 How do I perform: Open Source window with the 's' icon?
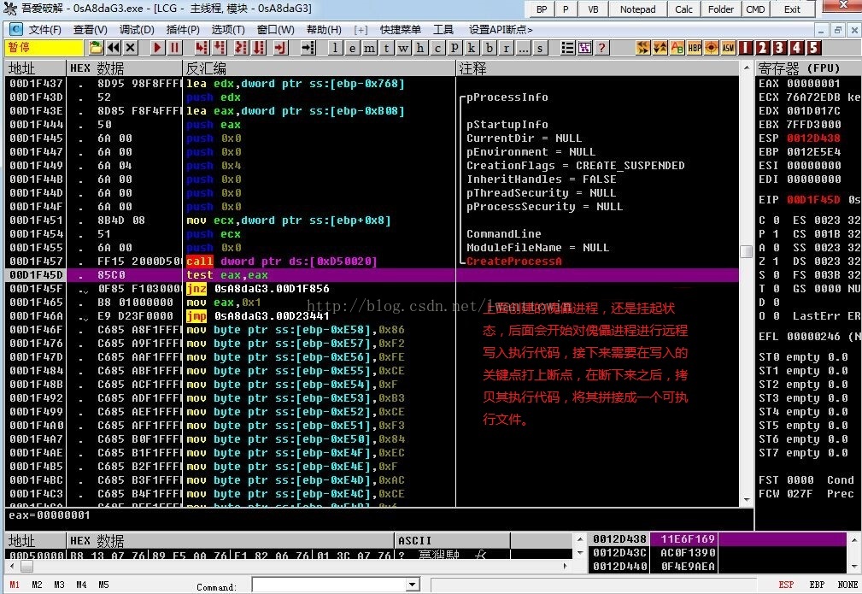(x=541, y=48)
